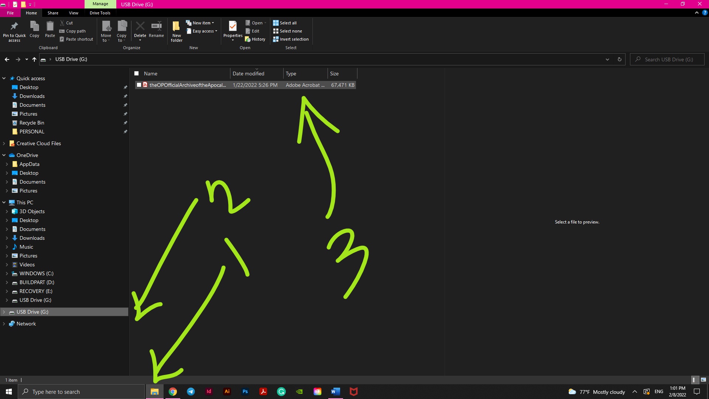Click the Windows taskbar search box
Screen dimensions: 709x399
(x=81, y=392)
